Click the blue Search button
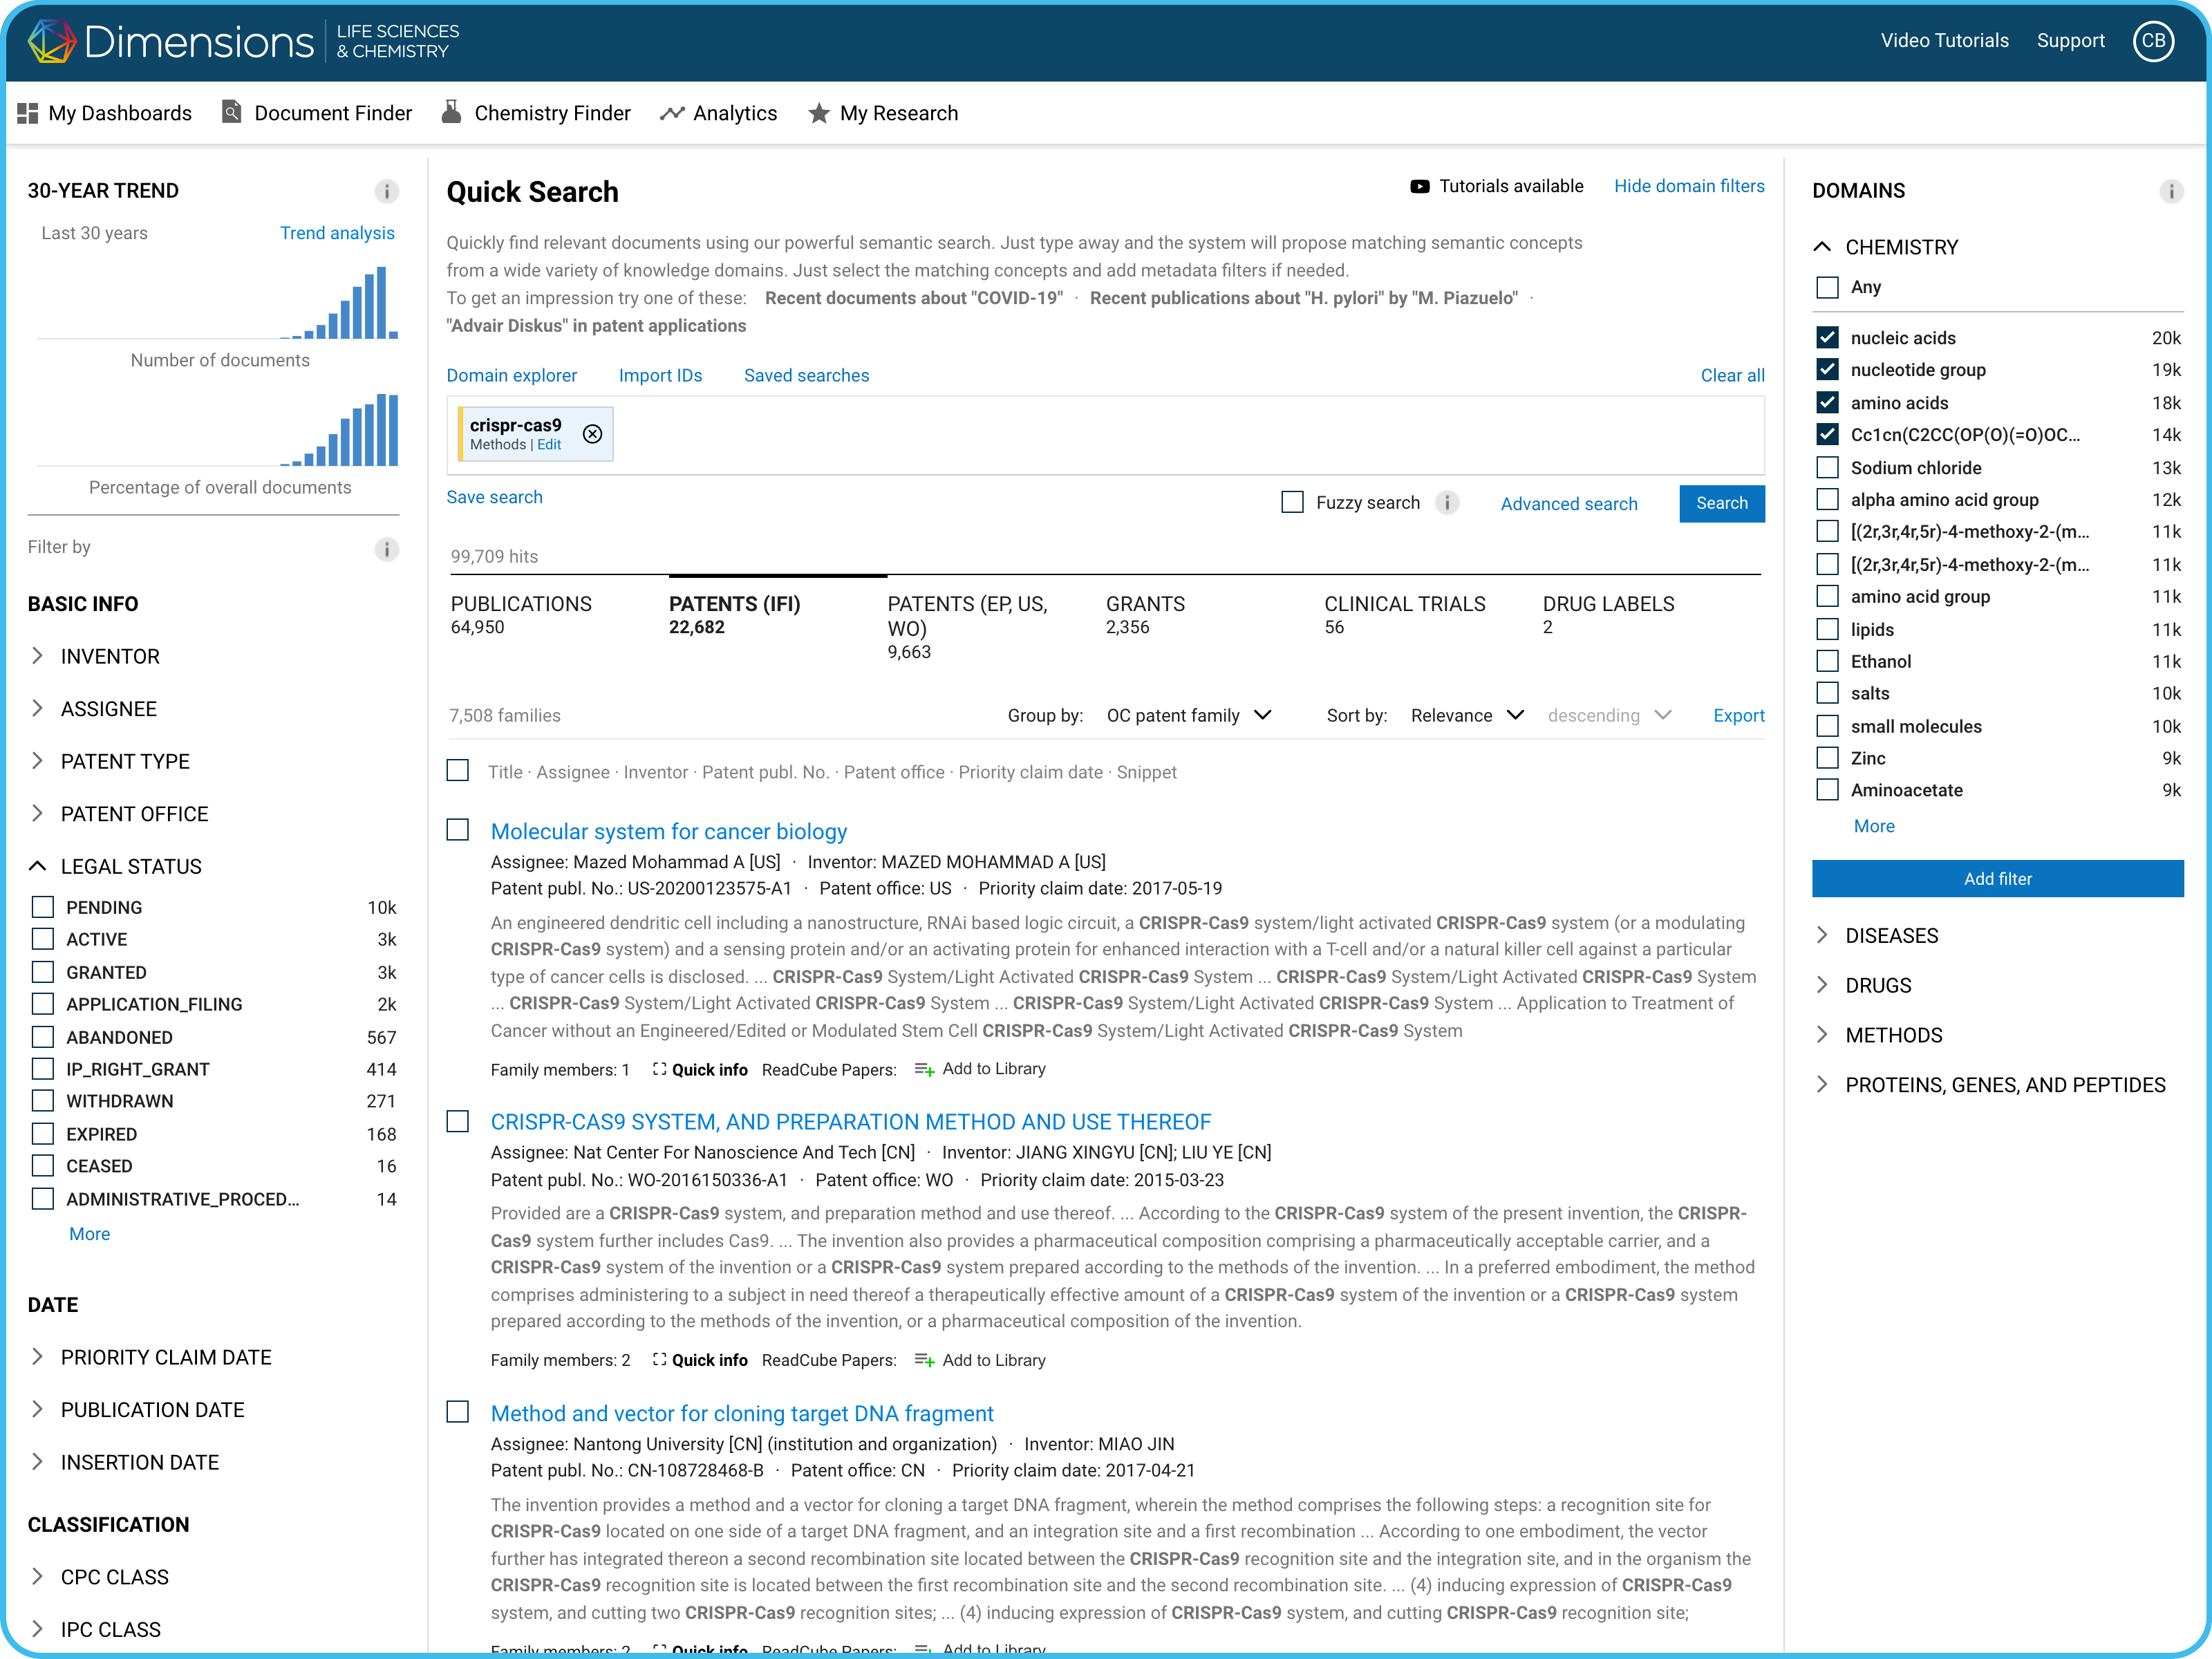 (1720, 503)
